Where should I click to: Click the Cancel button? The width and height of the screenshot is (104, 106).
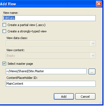coord(85,97)
